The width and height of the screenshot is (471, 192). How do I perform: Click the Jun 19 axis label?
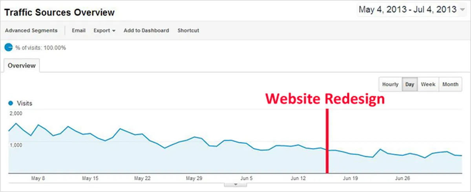350,178
